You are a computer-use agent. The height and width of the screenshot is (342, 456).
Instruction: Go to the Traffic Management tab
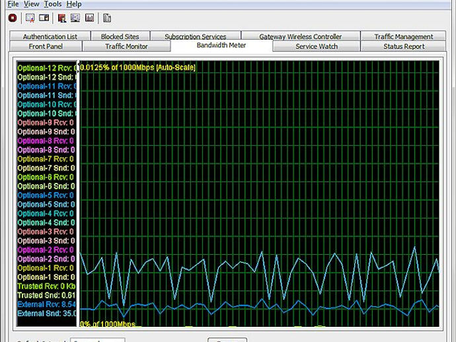403,36
